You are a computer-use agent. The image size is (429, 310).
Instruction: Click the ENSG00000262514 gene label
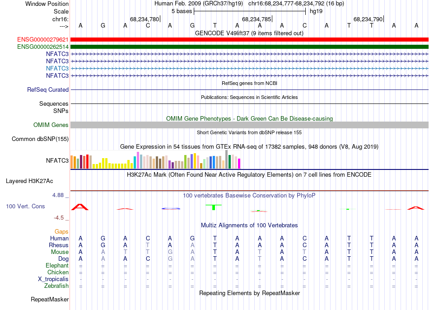pyautogui.click(x=43, y=47)
